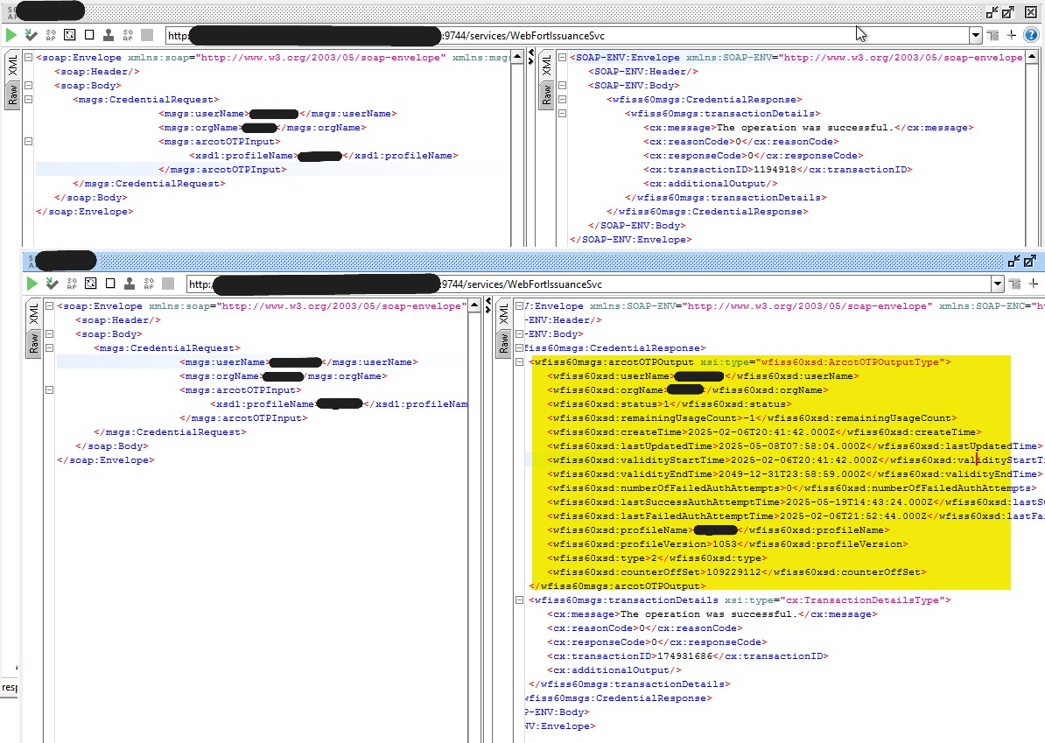The height and width of the screenshot is (743, 1045).
Task: Click the empty square create-empty-request icon in upper window
Action: (x=89, y=35)
